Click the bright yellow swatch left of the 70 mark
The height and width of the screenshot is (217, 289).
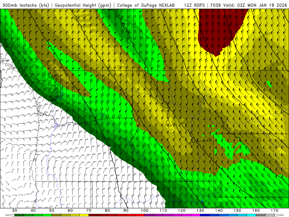pyautogui.click(x=84, y=215)
